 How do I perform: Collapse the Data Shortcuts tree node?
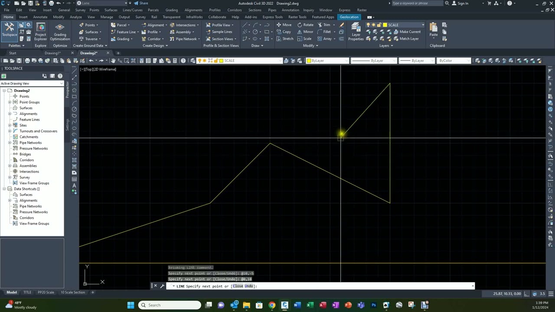tap(4, 189)
